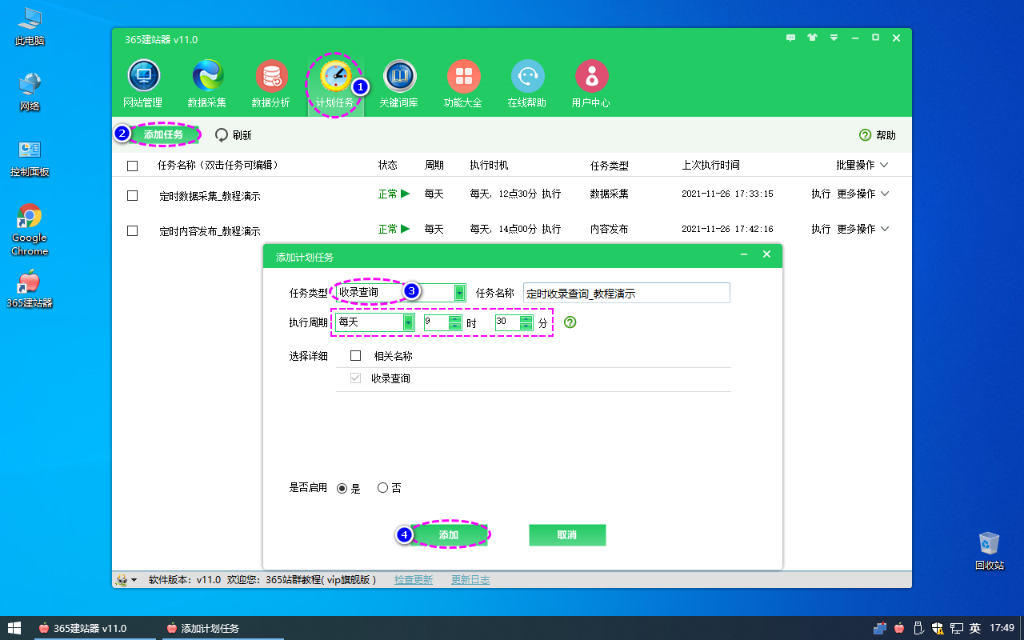
Task: Click the feedback speech-bubble icon in title bar
Action: pos(791,38)
